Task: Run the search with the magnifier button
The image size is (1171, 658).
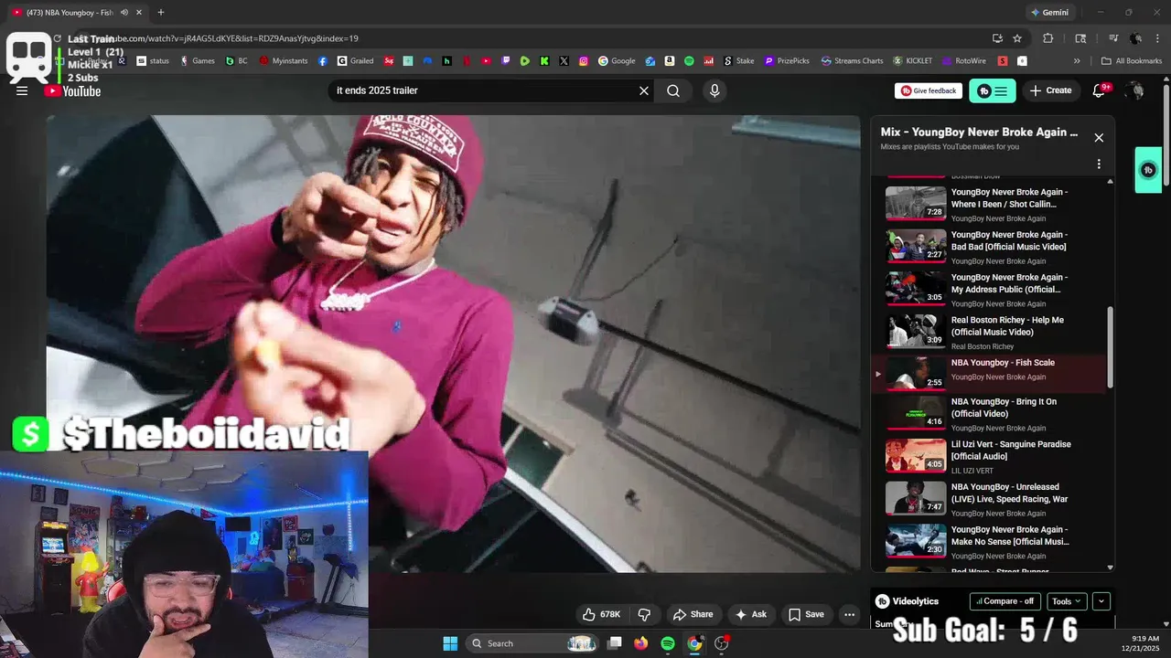Action: click(673, 90)
